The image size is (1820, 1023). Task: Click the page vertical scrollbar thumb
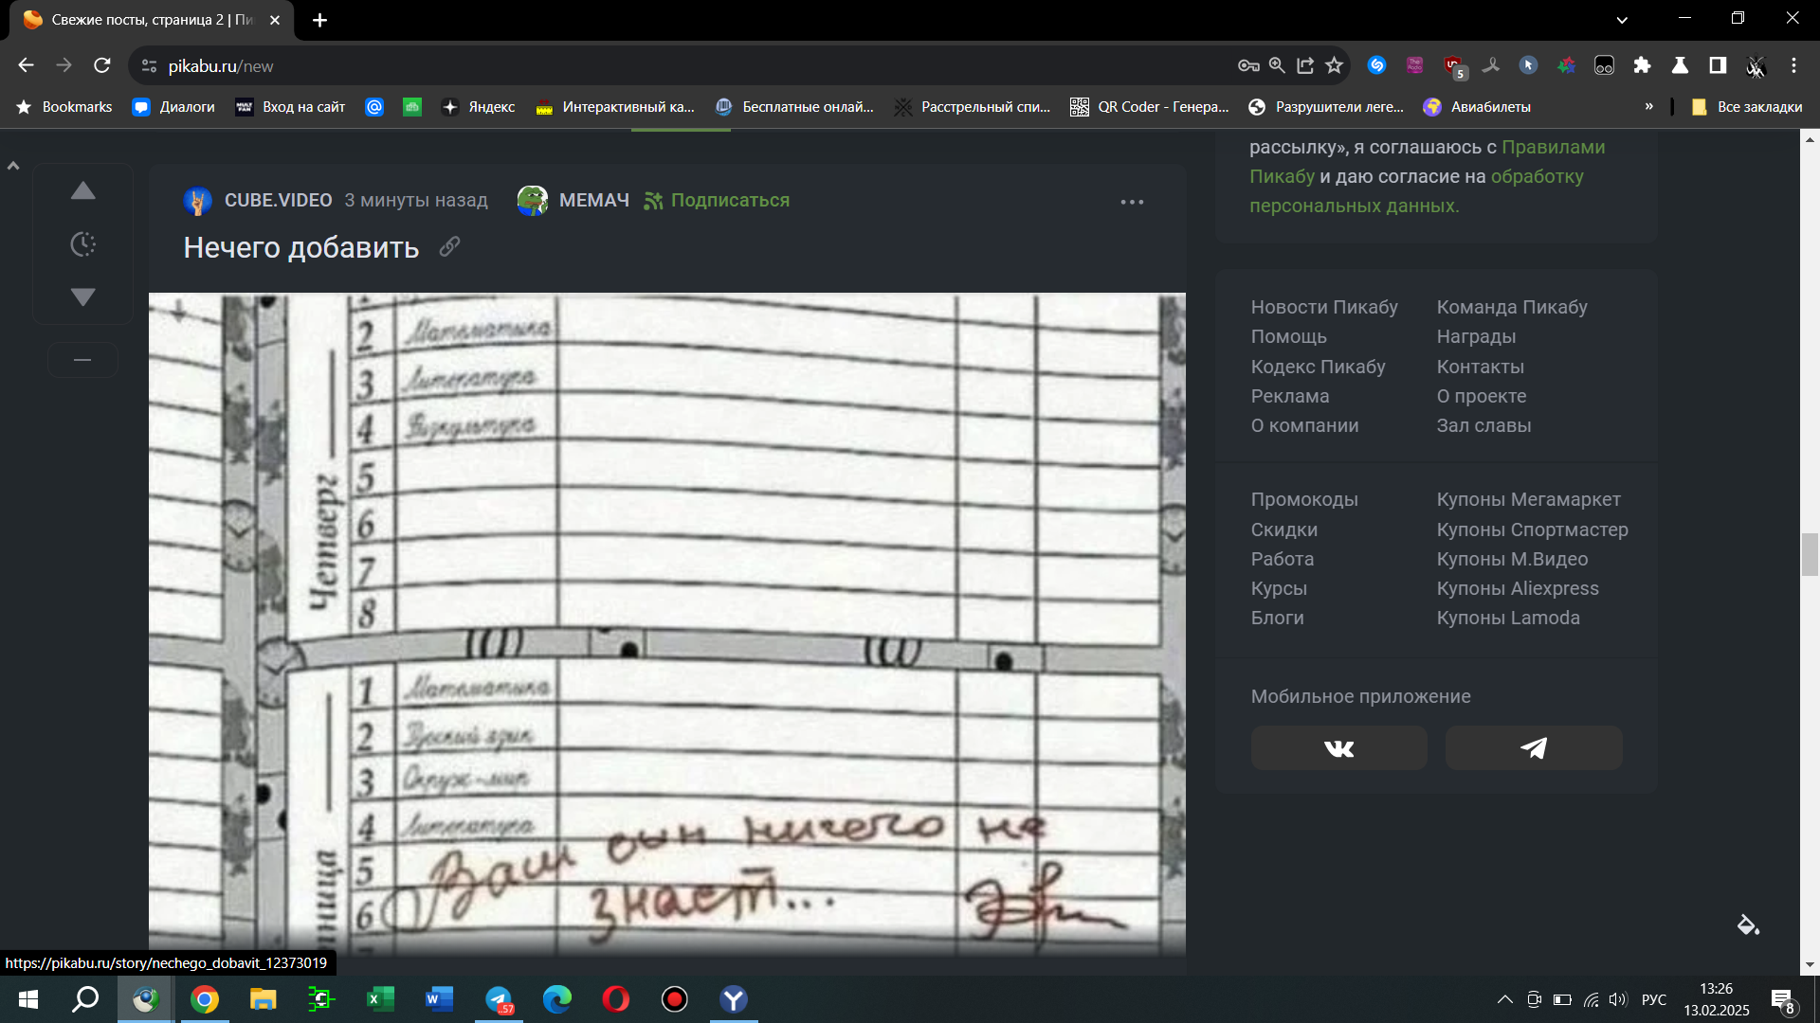[x=1809, y=555]
